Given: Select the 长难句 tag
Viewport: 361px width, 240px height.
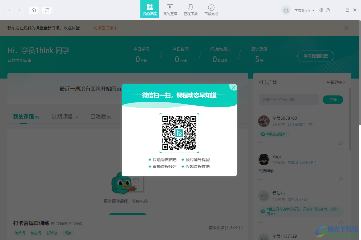Looking at the screenshot, I should pyautogui.click(x=52, y=233).
